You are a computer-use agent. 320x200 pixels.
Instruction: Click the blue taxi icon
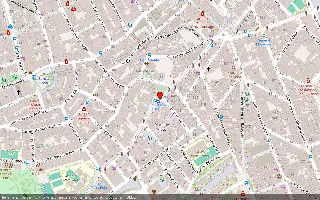tap(10, 27)
